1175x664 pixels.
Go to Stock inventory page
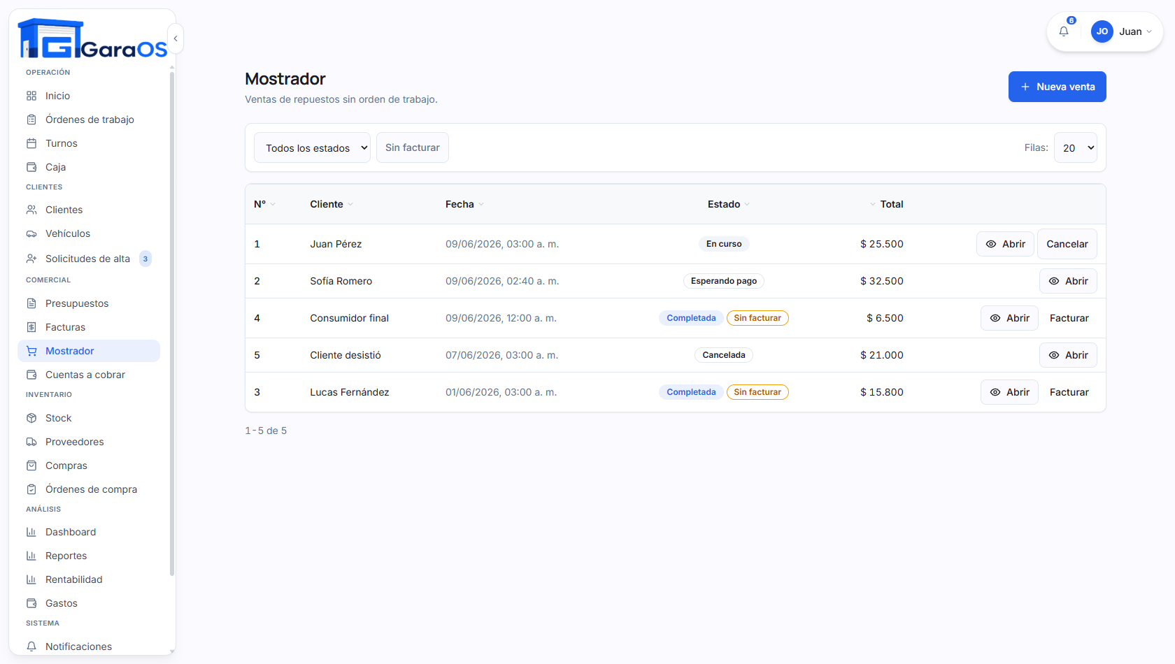pos(89,418)
